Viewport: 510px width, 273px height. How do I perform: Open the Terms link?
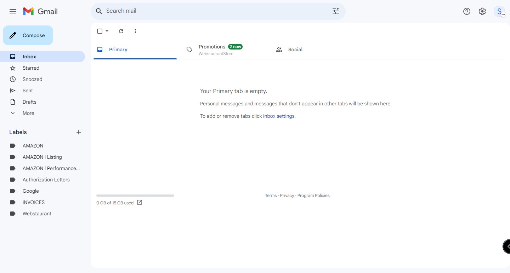[271, 196]
